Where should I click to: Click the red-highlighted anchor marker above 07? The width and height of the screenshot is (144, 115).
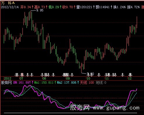coord(22,75)
